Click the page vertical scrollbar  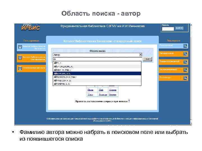click(191, 74)
